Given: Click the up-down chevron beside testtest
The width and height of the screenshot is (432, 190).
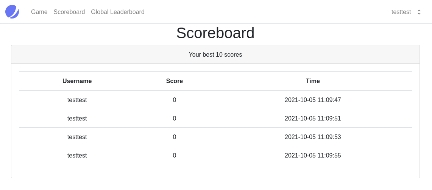Looking at the screenshot, I should [419, 12].
